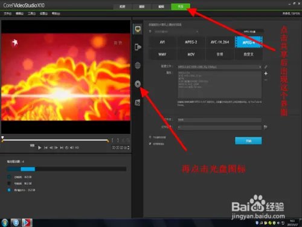The height and width of the screenshot is (227, 302).
Task: Select the Computer output icon in sidebar
Action: [138, 30]
